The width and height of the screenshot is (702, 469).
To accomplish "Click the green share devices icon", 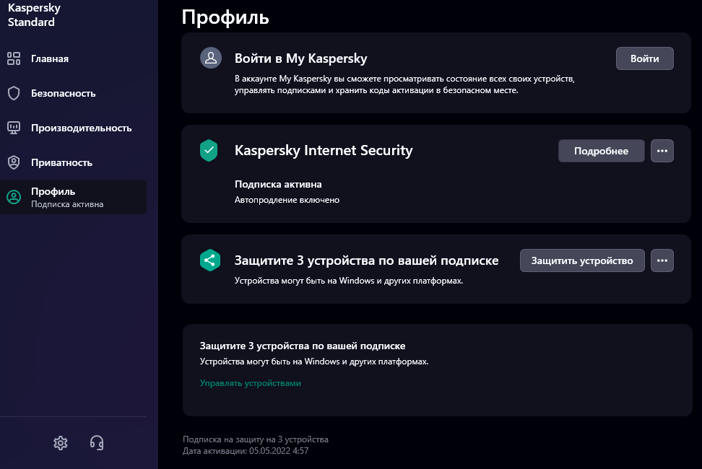I will click(x=210, y=260).
